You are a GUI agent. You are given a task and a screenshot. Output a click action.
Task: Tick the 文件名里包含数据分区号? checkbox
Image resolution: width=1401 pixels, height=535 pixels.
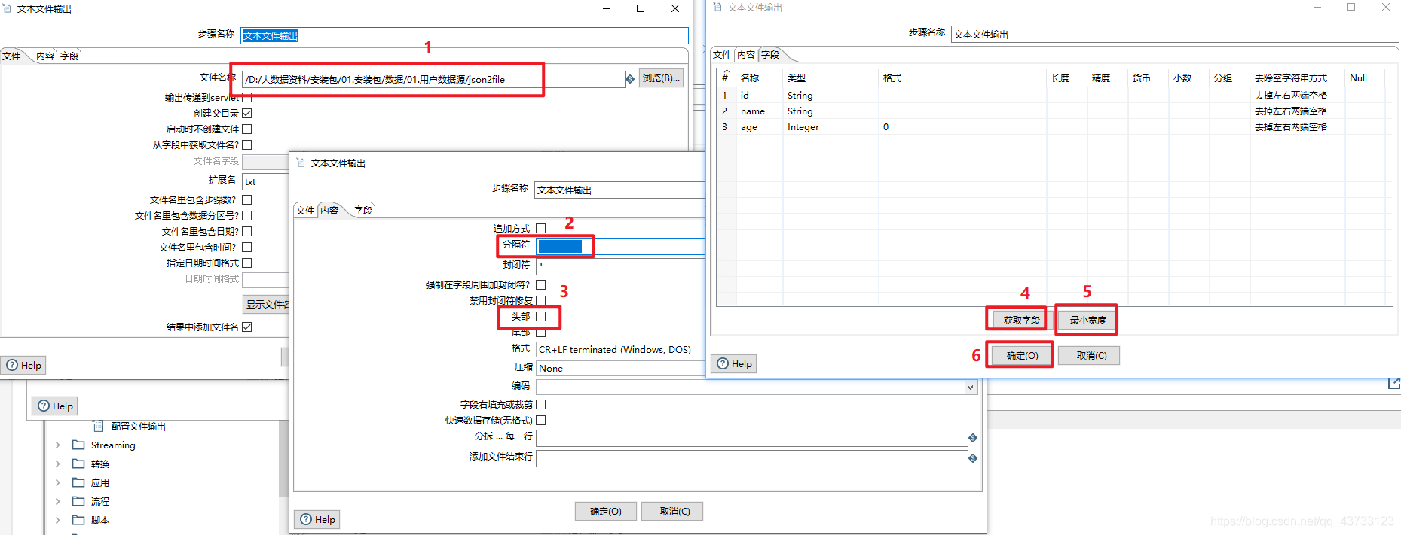247,215
